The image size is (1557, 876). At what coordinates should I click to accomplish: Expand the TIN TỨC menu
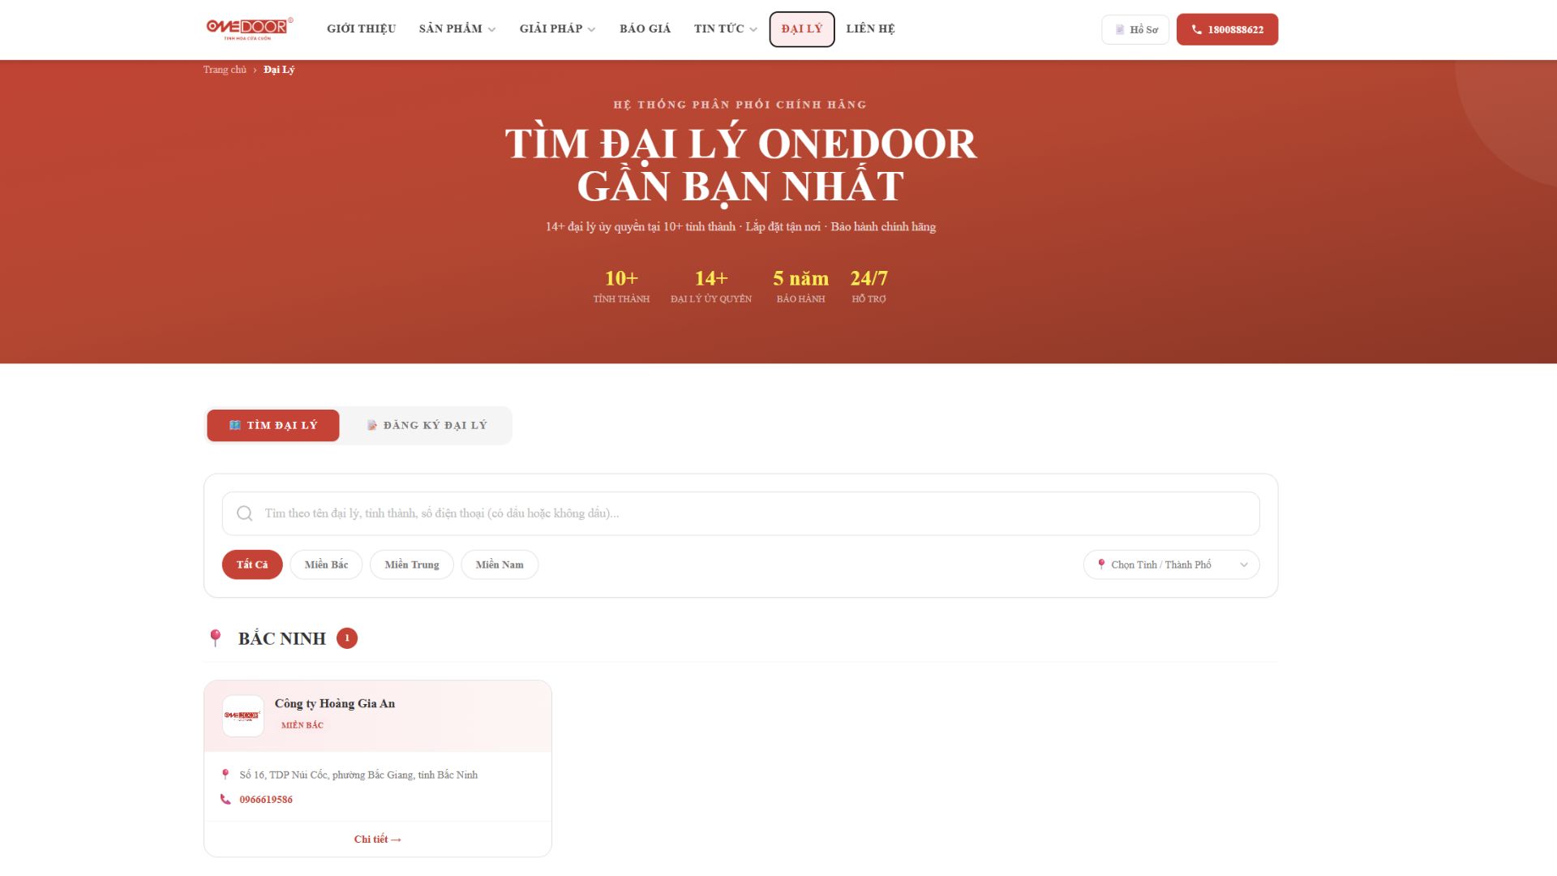(725, 28)
